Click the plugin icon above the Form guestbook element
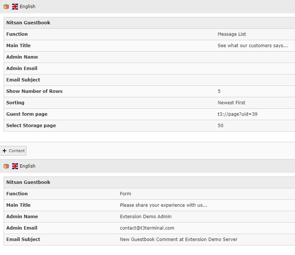 [x=6, y=166]
